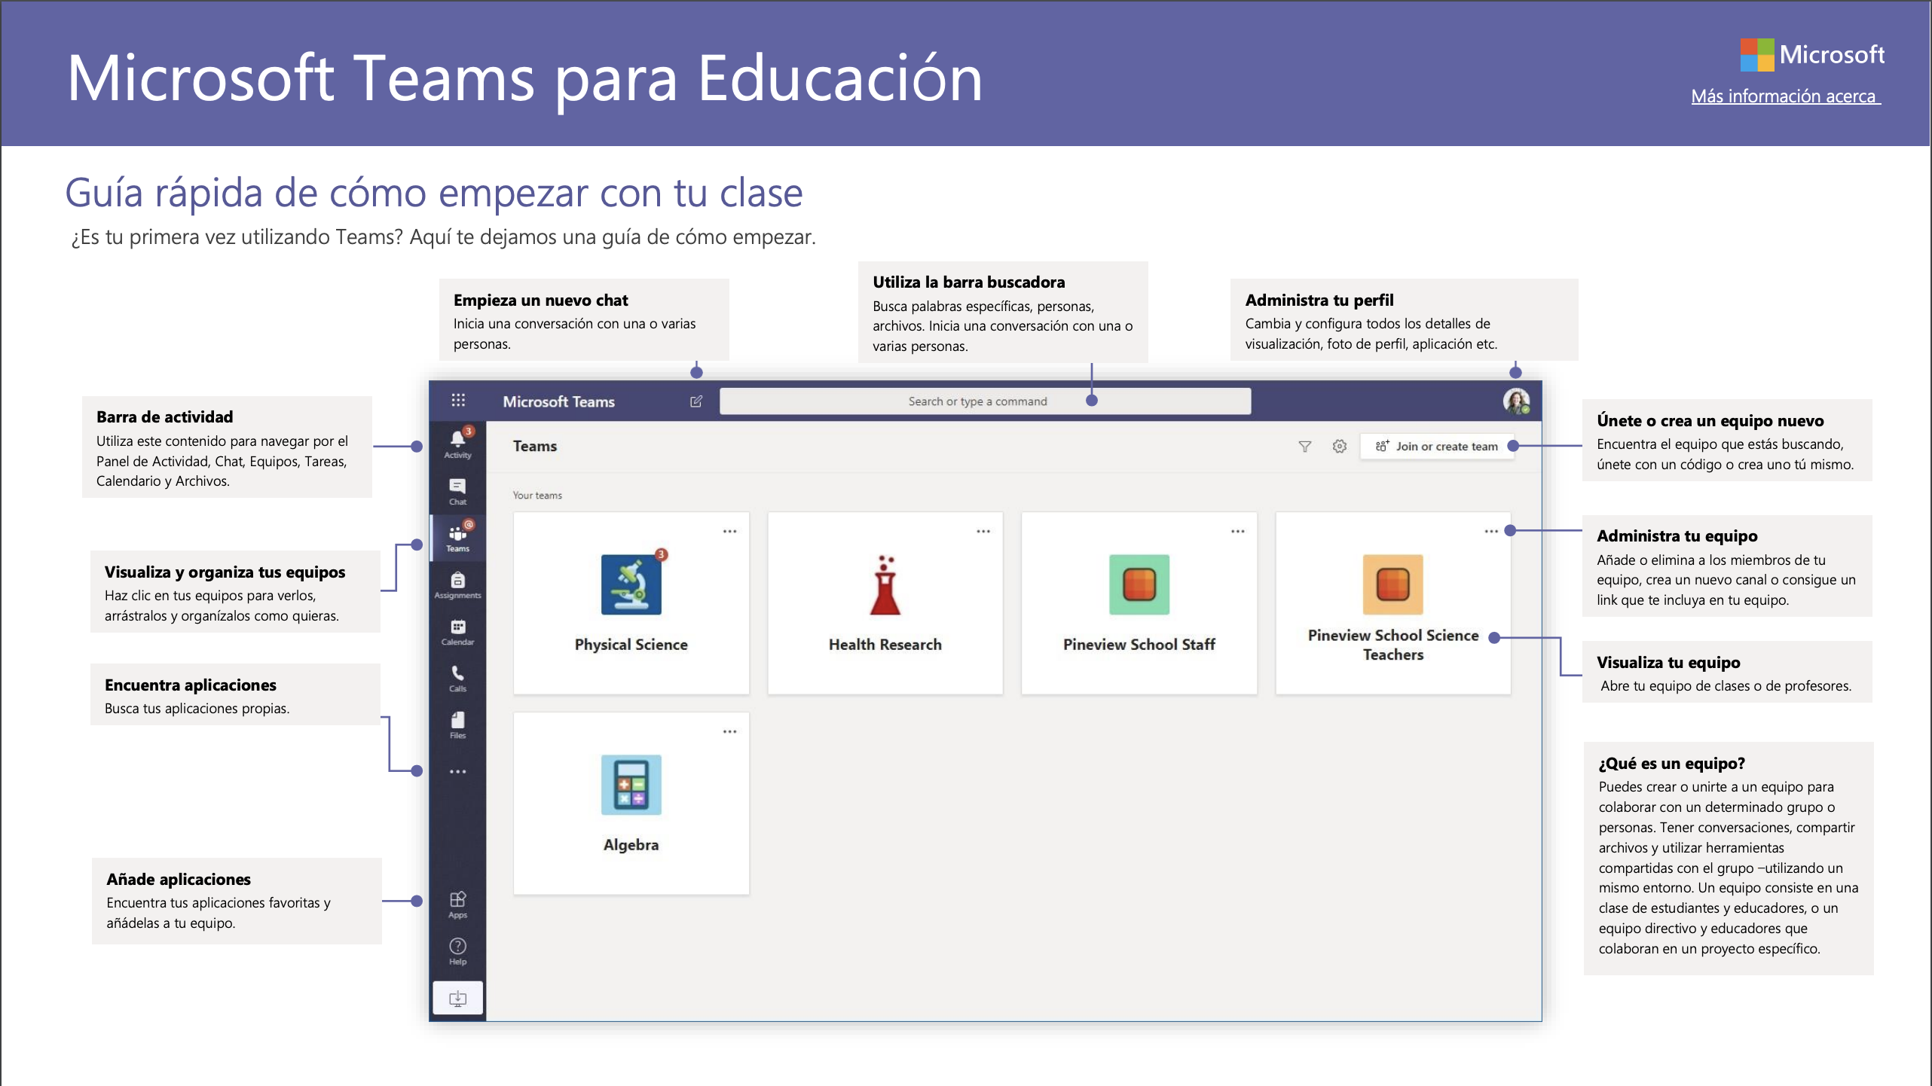
Task: Open the app launcher waffle icon
Action: tap(458, 400)
